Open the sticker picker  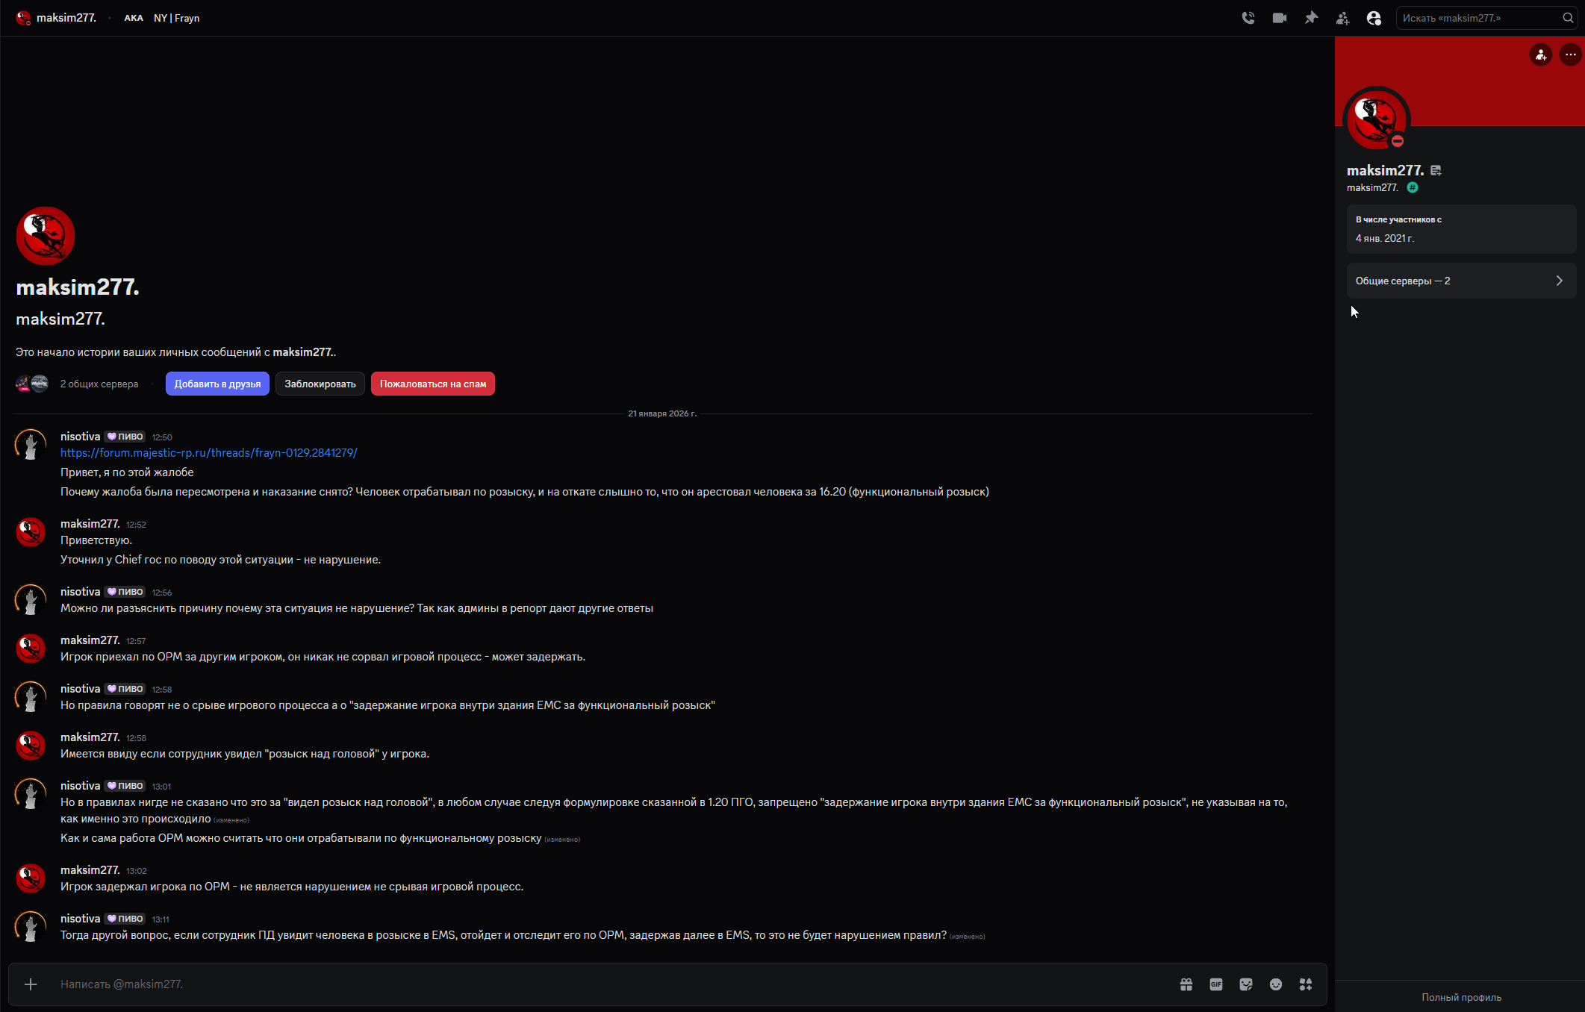pos(1246,984)
